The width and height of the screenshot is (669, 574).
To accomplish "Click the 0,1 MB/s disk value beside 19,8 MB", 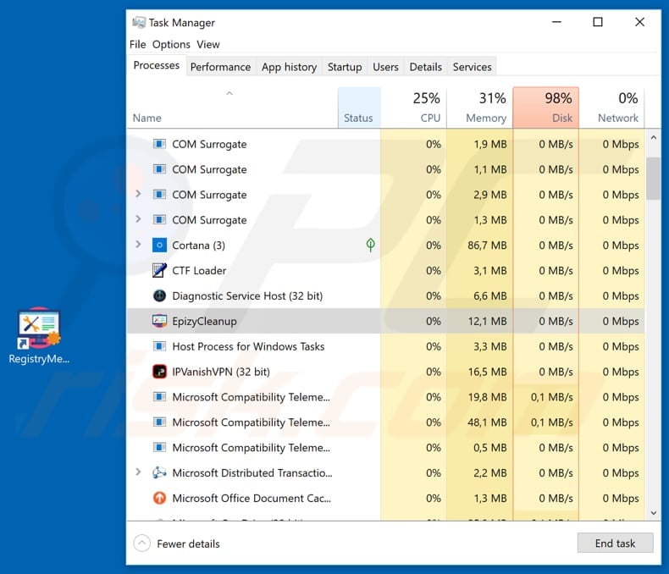I will click(x=551, y=397).
